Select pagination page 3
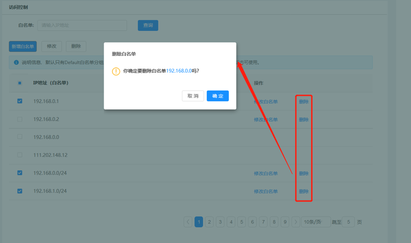The width and height of the screenshot is (411, 243). pos(220,222)
